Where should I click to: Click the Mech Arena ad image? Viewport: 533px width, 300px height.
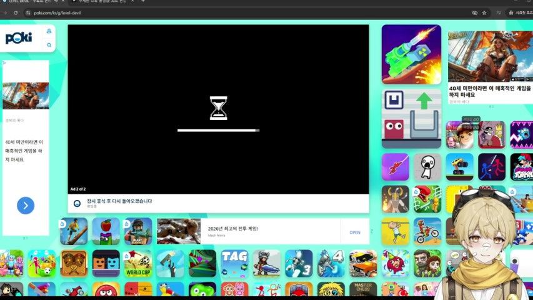pyautogui.click(x=179, y=231)
